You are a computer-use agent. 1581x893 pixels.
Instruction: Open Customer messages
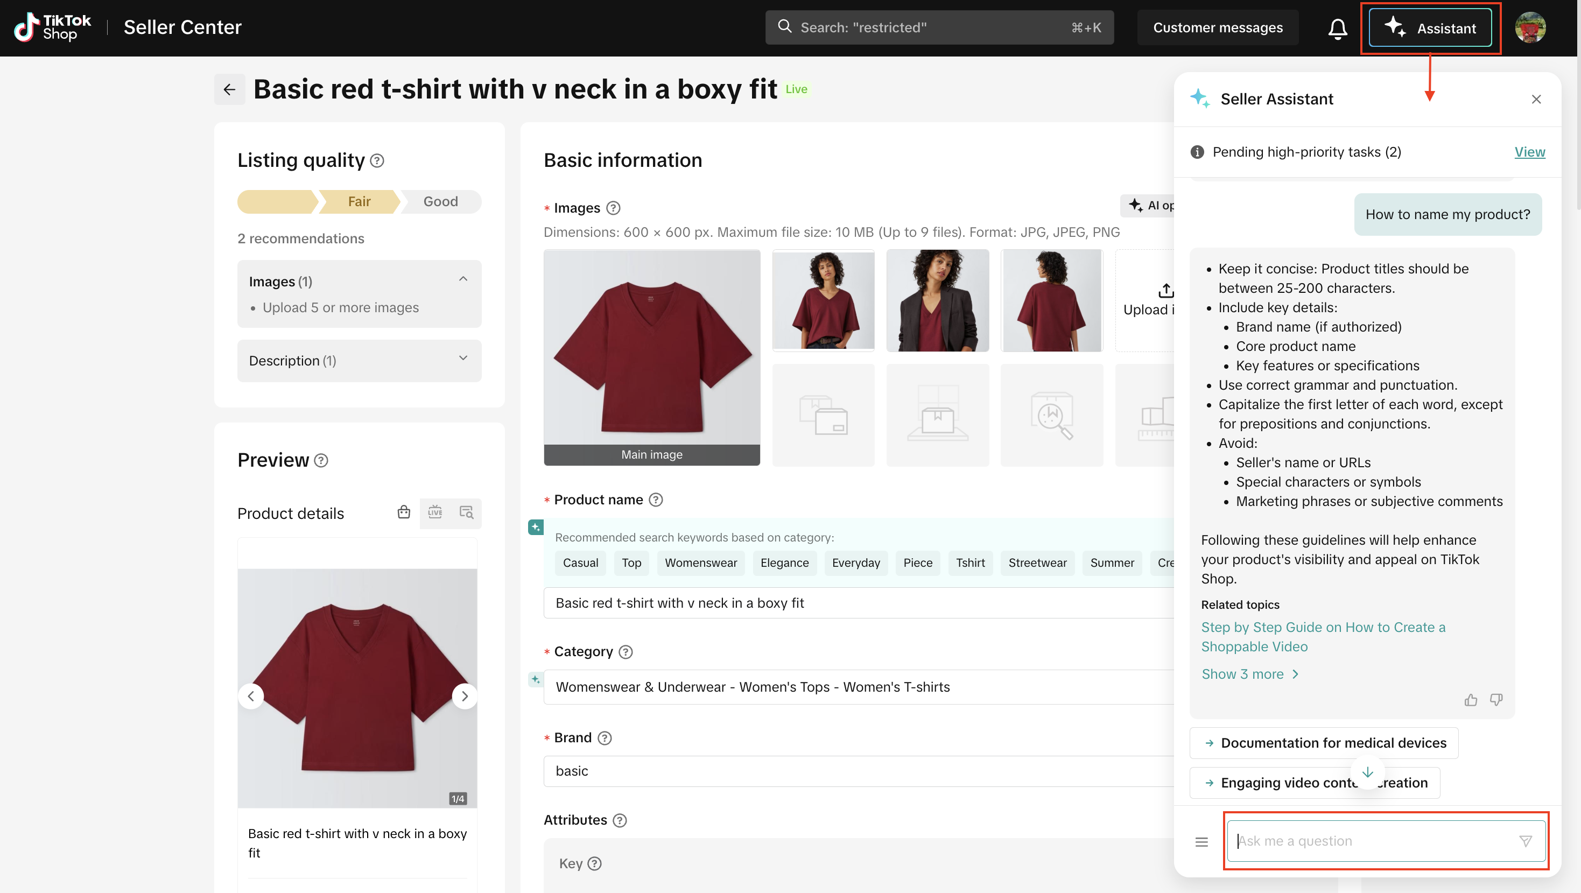click(1218, 27)
